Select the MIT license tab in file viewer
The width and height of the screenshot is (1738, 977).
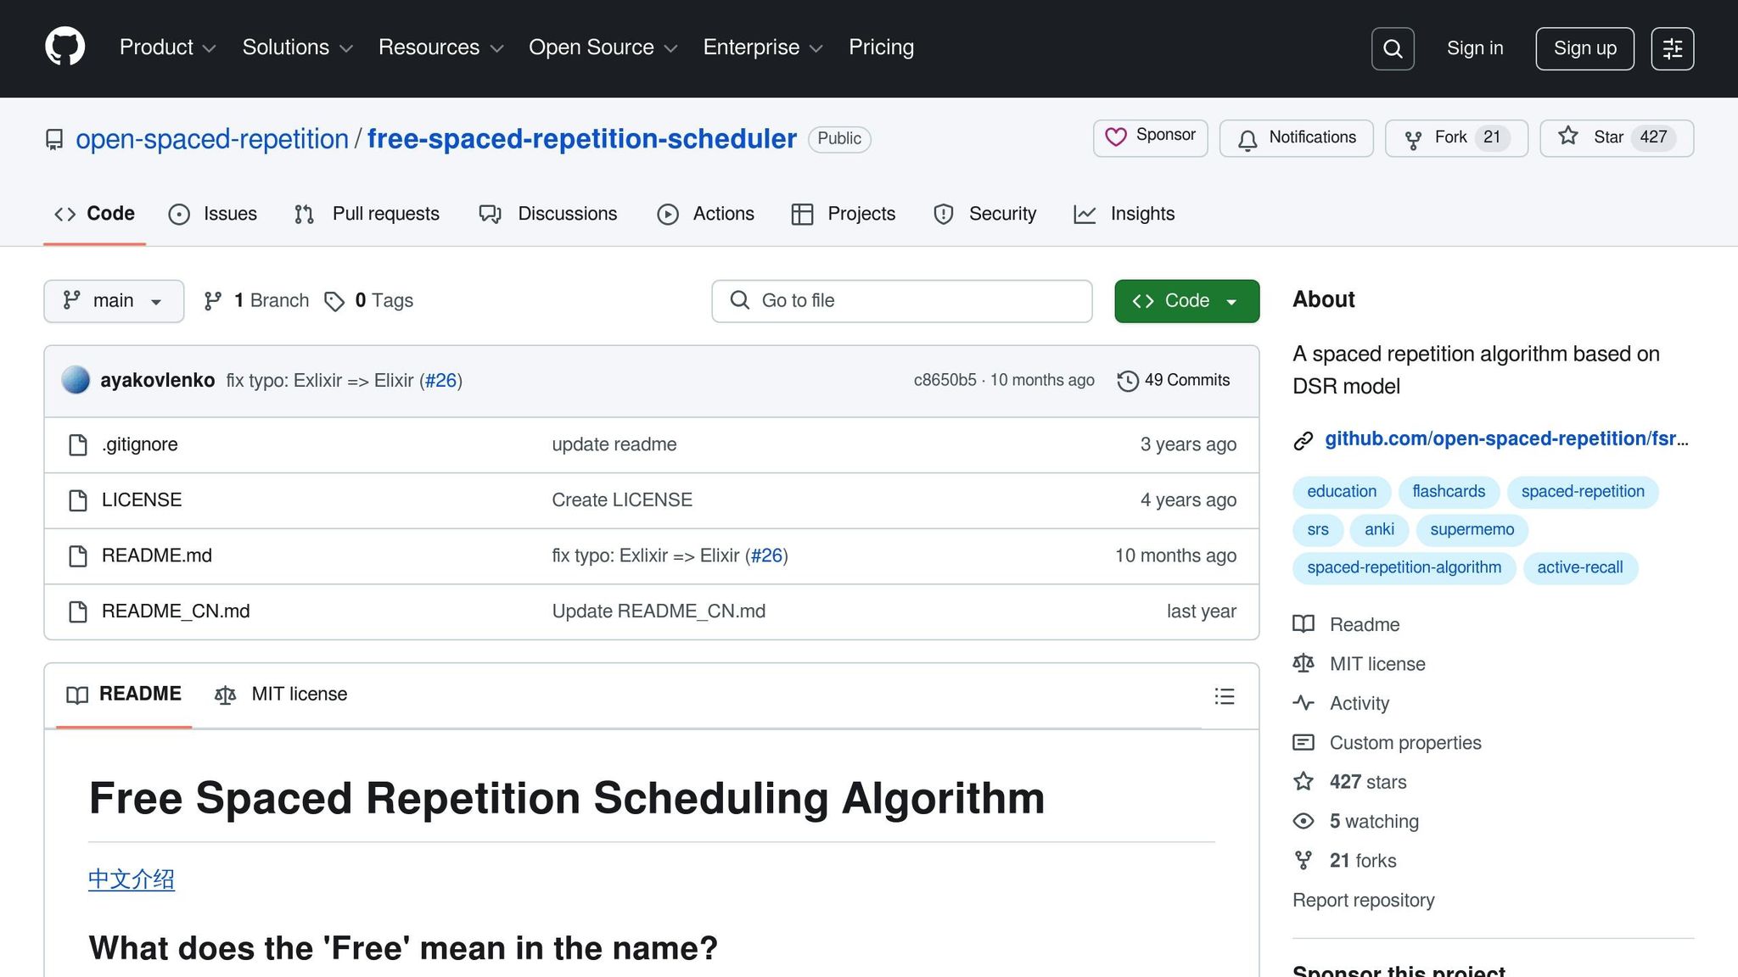click(281, 695)
